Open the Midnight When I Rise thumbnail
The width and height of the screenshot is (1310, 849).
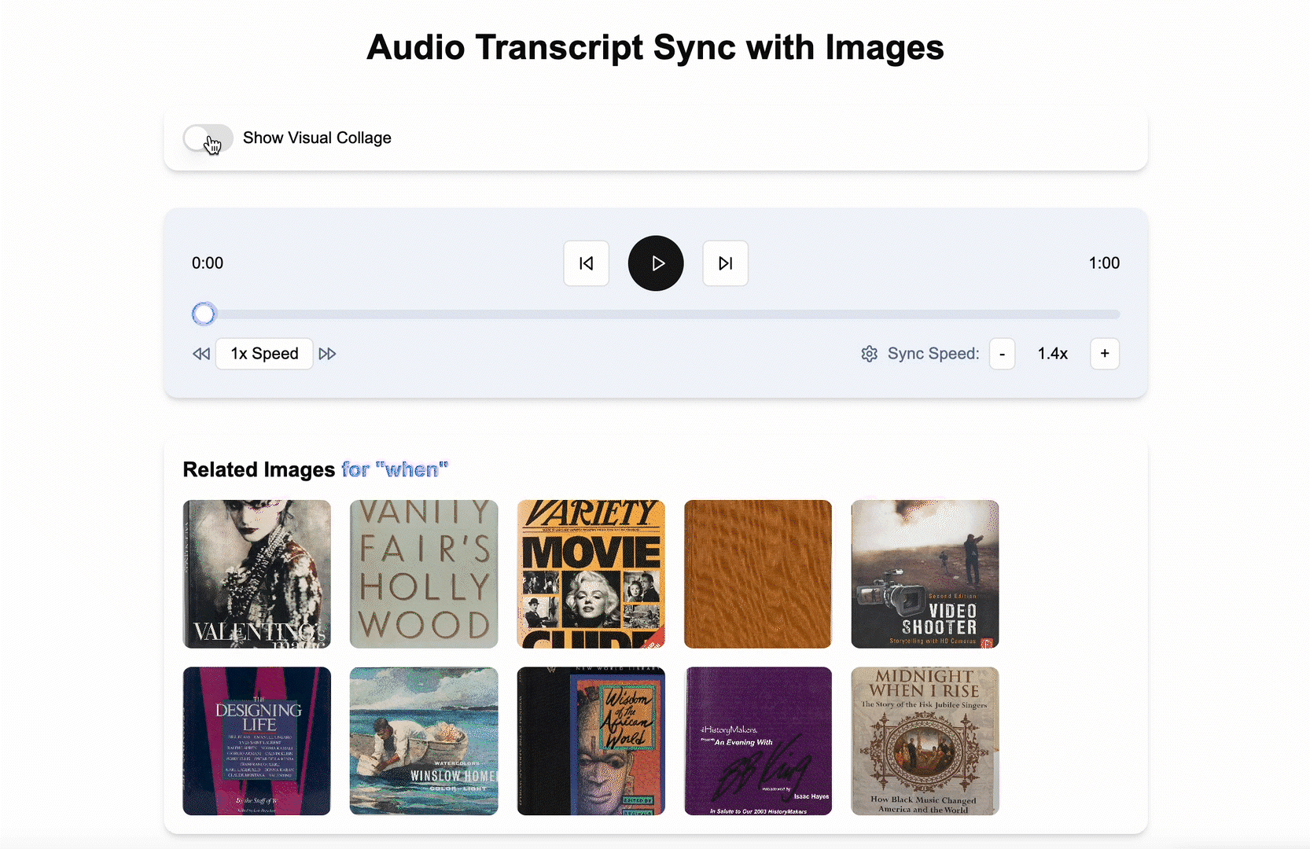point(925,741)
